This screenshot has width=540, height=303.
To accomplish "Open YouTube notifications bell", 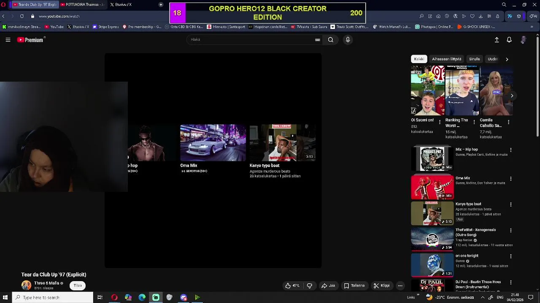I will tap(509, 40).
